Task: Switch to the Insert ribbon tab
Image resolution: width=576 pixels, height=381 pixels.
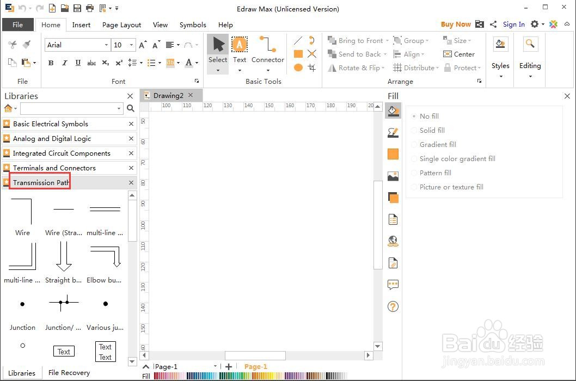Action: 81,24
